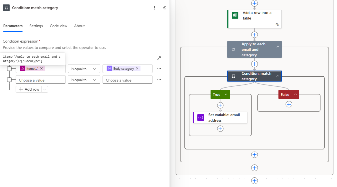Click the shrink expression editor arrows icon
This screenshot has width=337, height=187.
click(x=159, y=58)
